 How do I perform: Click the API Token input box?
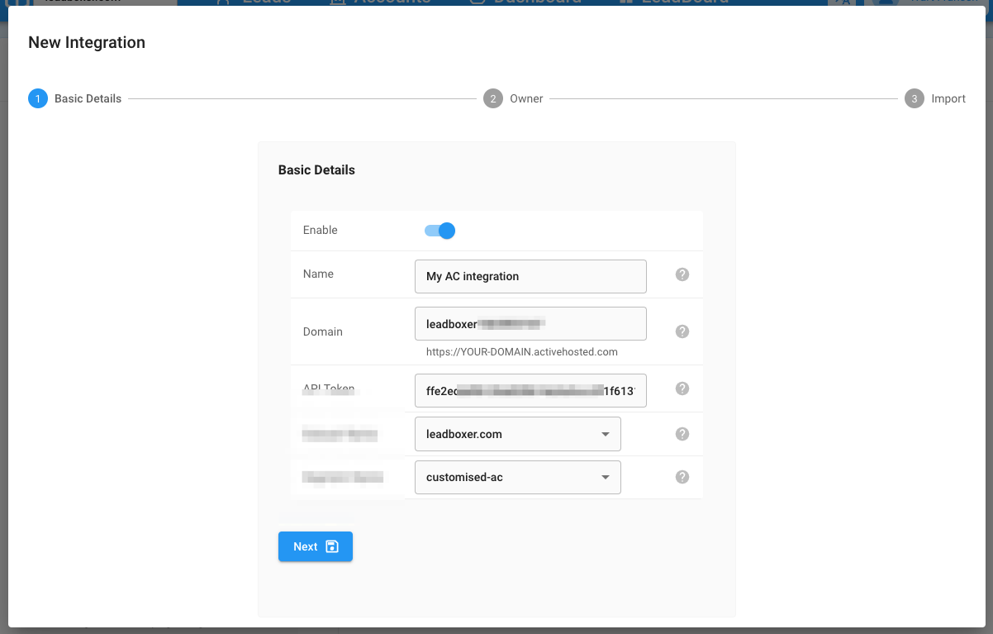click(530, 391)
